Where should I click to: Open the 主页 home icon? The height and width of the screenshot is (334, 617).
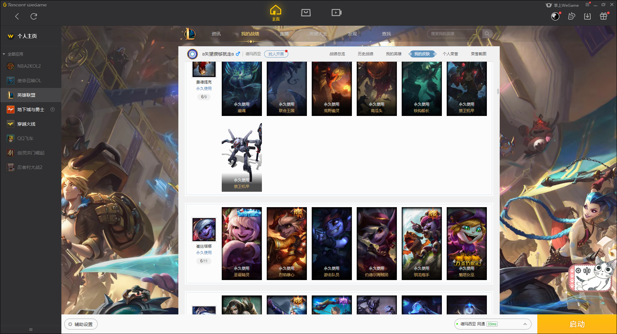click(276, 13)
